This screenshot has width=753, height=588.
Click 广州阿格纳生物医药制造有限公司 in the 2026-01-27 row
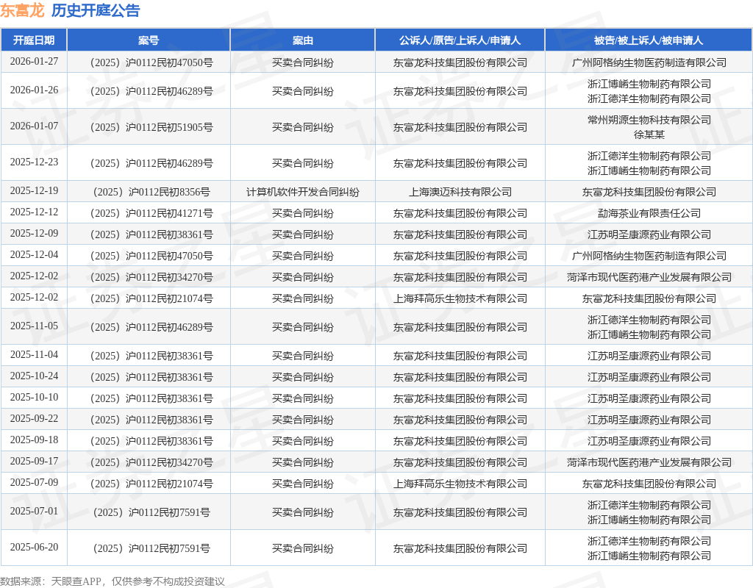coord(649,63)
